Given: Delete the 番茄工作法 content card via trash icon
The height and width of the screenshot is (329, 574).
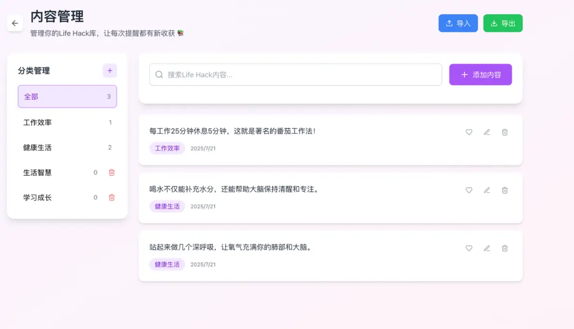Looking at the screenshot, I should tap(504, 132).
